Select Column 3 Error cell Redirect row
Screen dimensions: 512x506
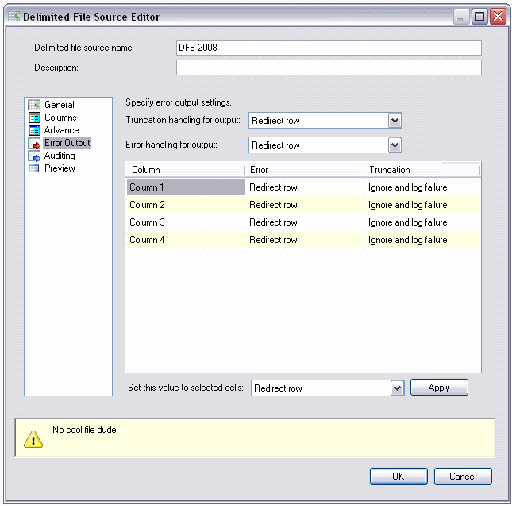[305, 222]
